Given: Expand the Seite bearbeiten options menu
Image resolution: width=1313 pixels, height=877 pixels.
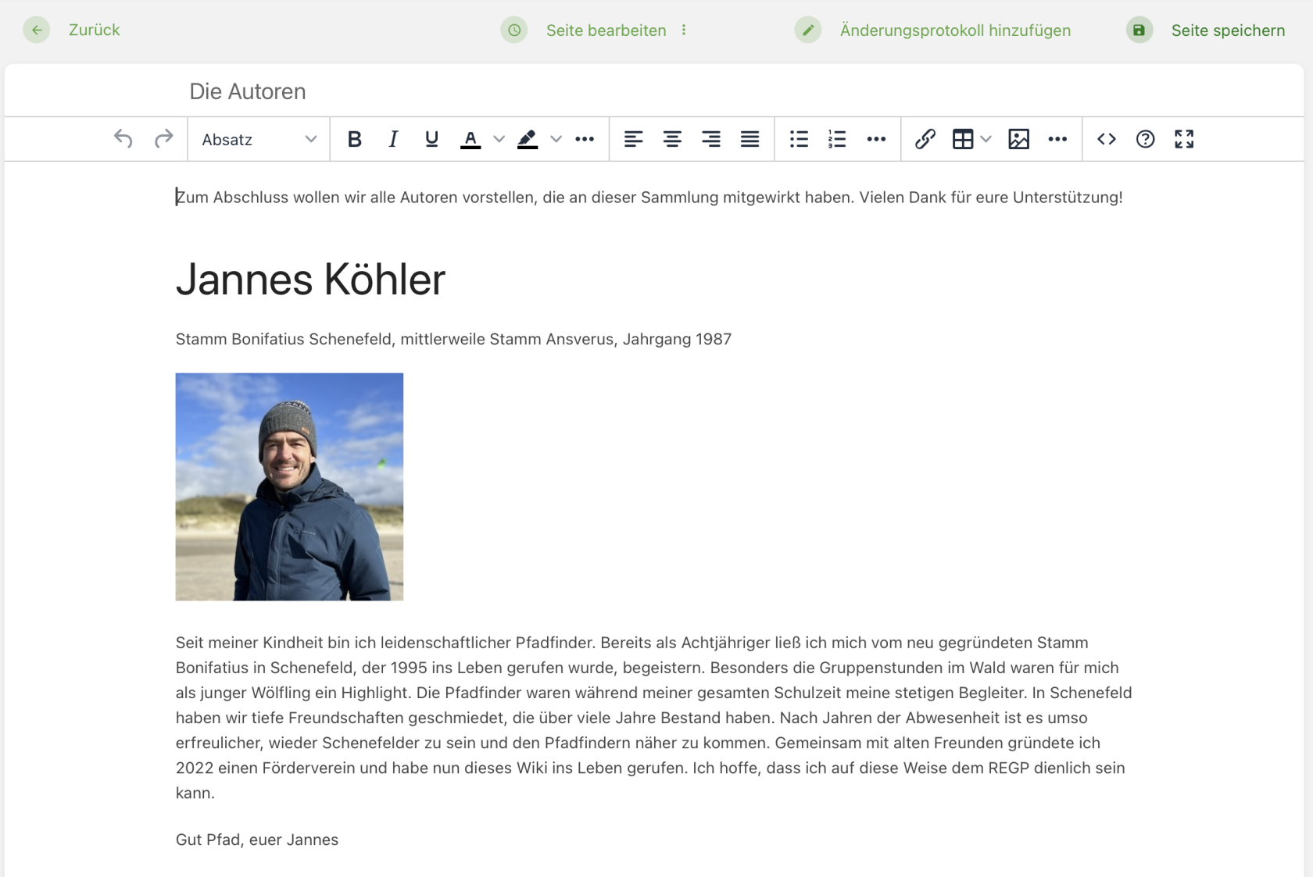Looking at the screenshot, I should [684, 30].
